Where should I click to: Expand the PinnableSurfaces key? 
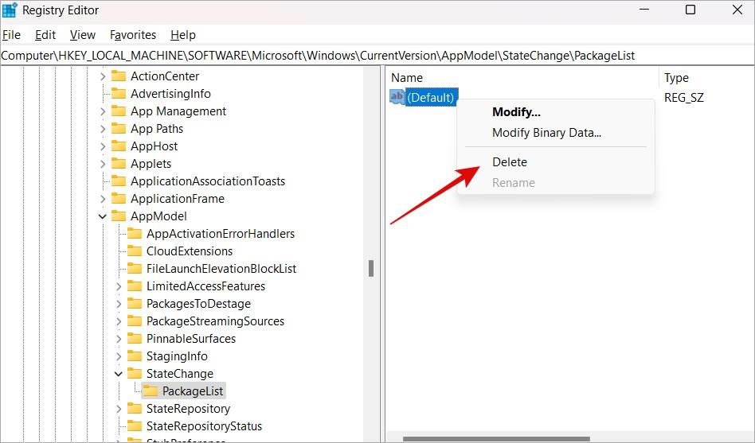pyautogui.click(x=119, y=339)
